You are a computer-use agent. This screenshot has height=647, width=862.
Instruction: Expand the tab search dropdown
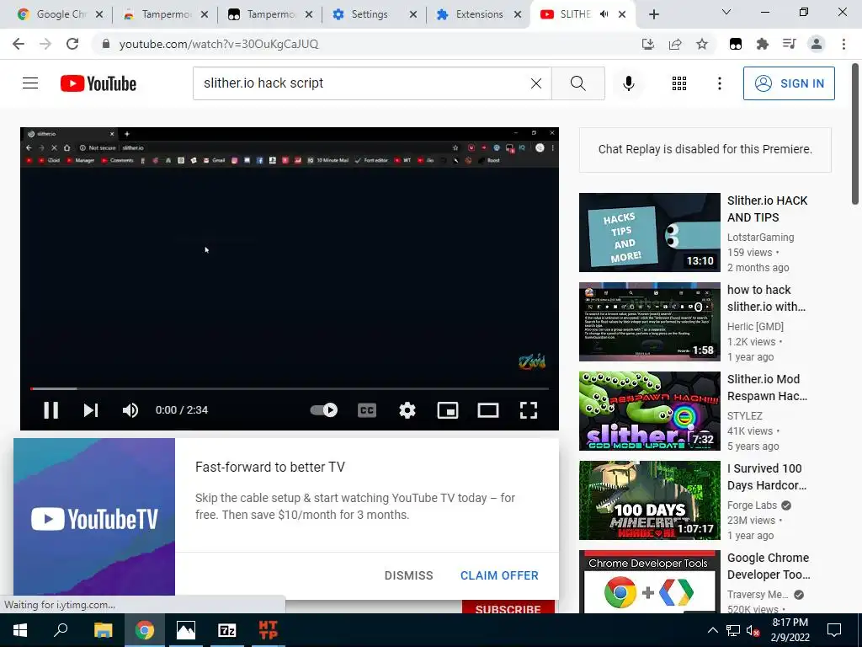coord(726,12)
